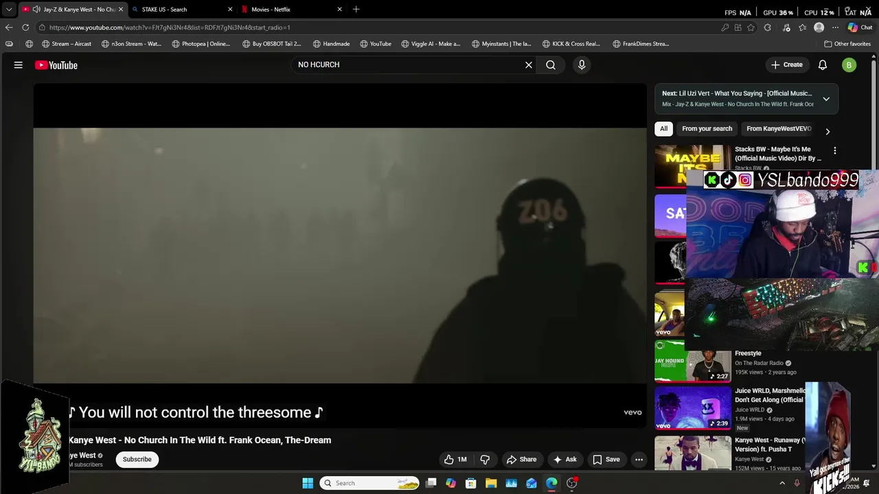Open the YouTube guide hamburger menu

click(19, 65)
